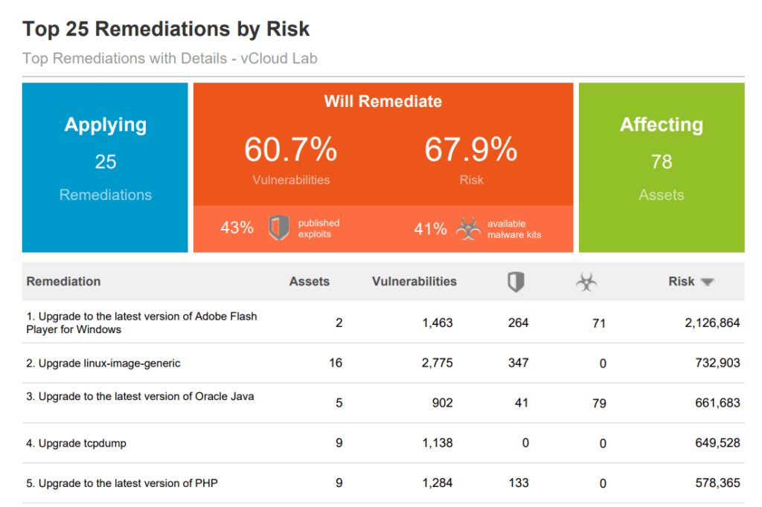The width and height of the screenshot is (762, 507).
Task: Click the shield icon column header
Action: pos(516,282)
